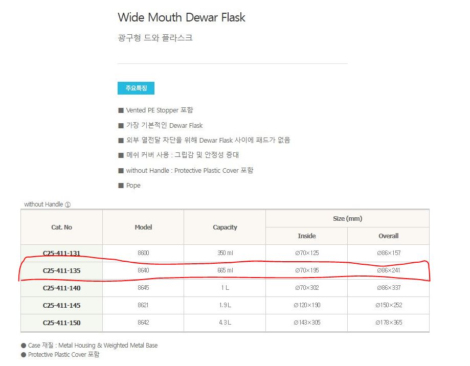Image resolution: width=470 pixels, height=366 pixels.
Task: Click the Model column header
Action: [143, 227]
